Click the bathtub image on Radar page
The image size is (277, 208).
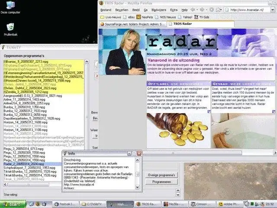click(x=243, y=131)
